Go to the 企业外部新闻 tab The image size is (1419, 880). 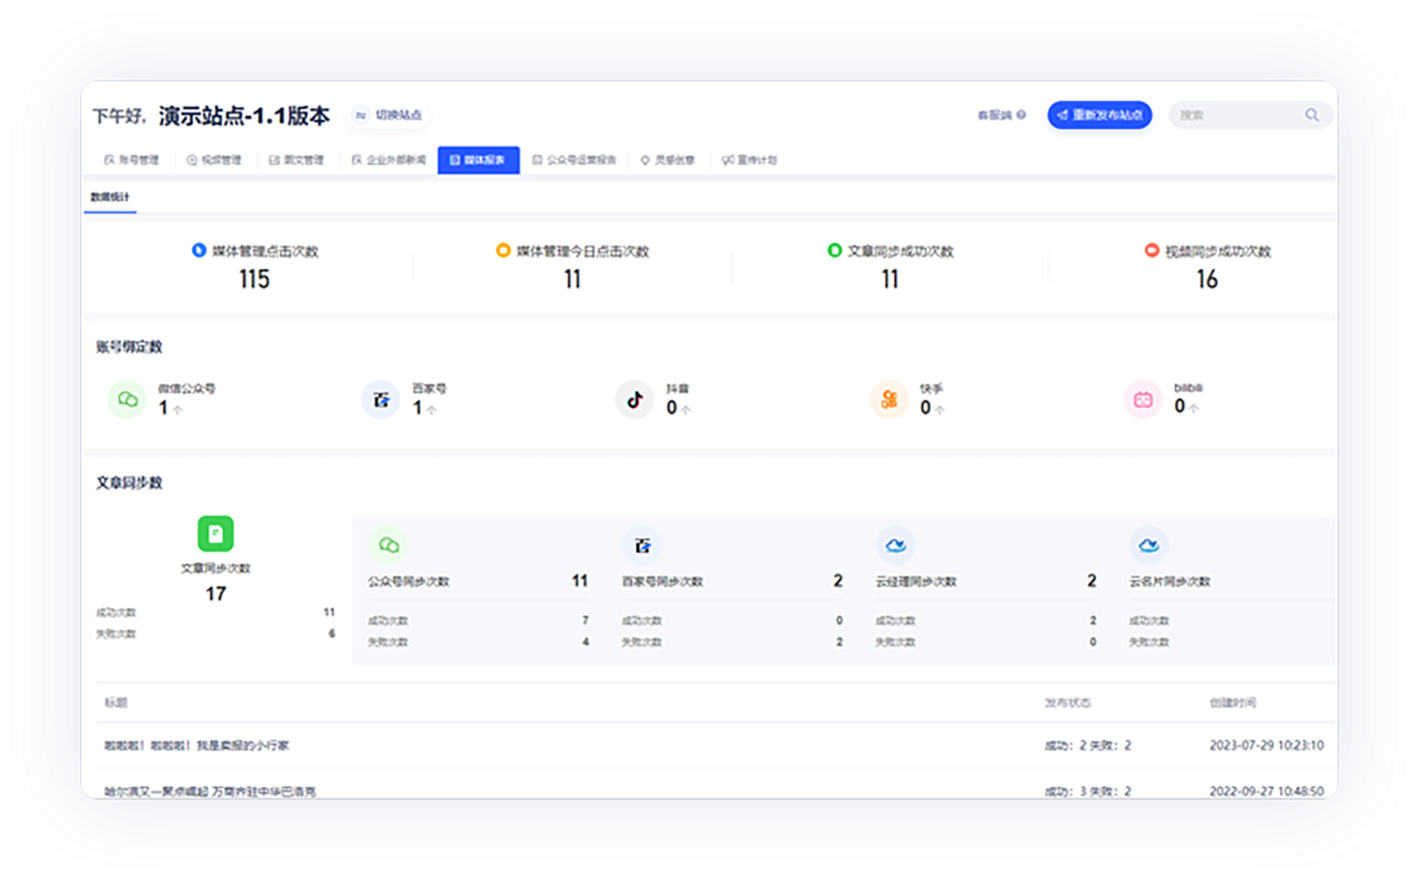coord(389,160)
